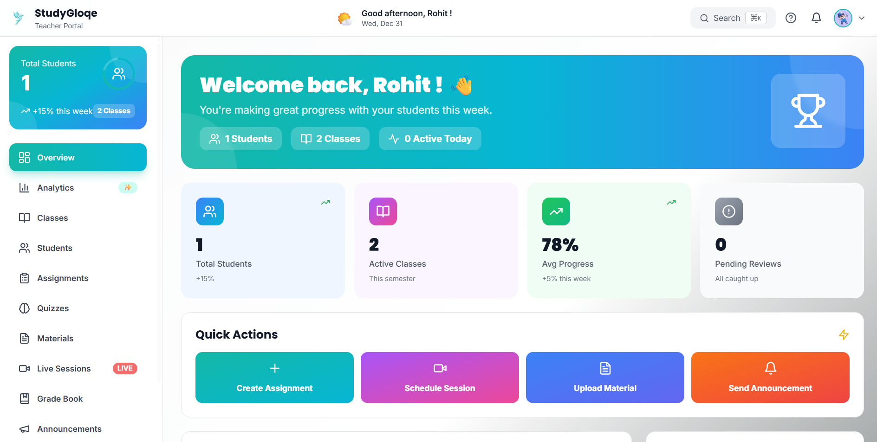877x442 pixels.
Task: Open Materials in the sidebar
Action: click(x=78, y=338)
